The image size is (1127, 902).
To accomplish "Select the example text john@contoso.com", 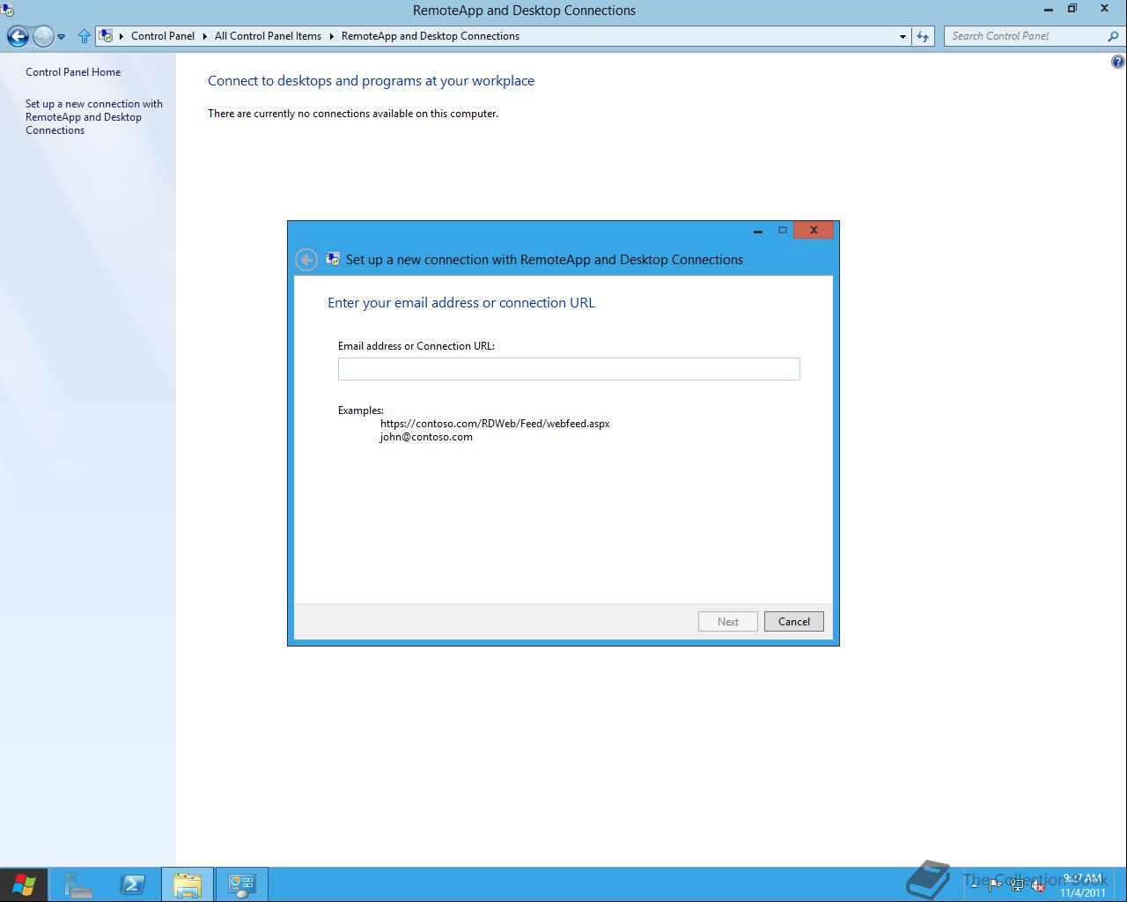I will [x=426, y=437].
